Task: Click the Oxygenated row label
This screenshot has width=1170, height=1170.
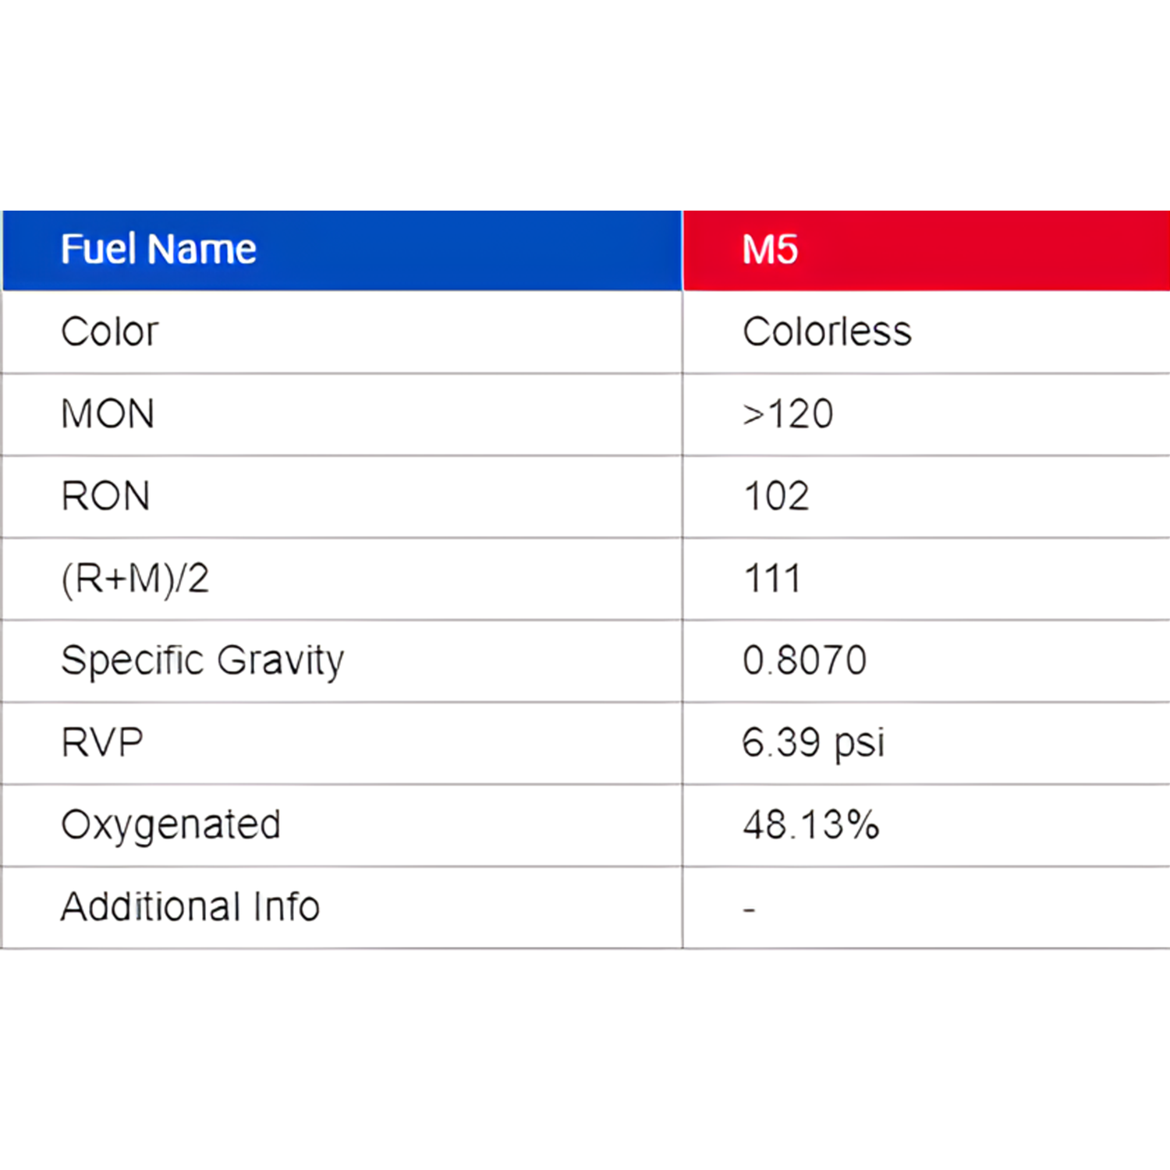Action: pos(171,825)
